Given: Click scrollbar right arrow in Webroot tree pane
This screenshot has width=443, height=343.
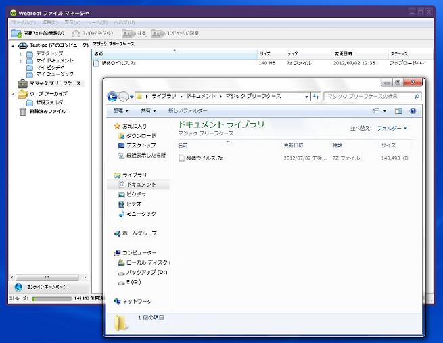Looking at the screenshot, I should [x=85, y=277].
